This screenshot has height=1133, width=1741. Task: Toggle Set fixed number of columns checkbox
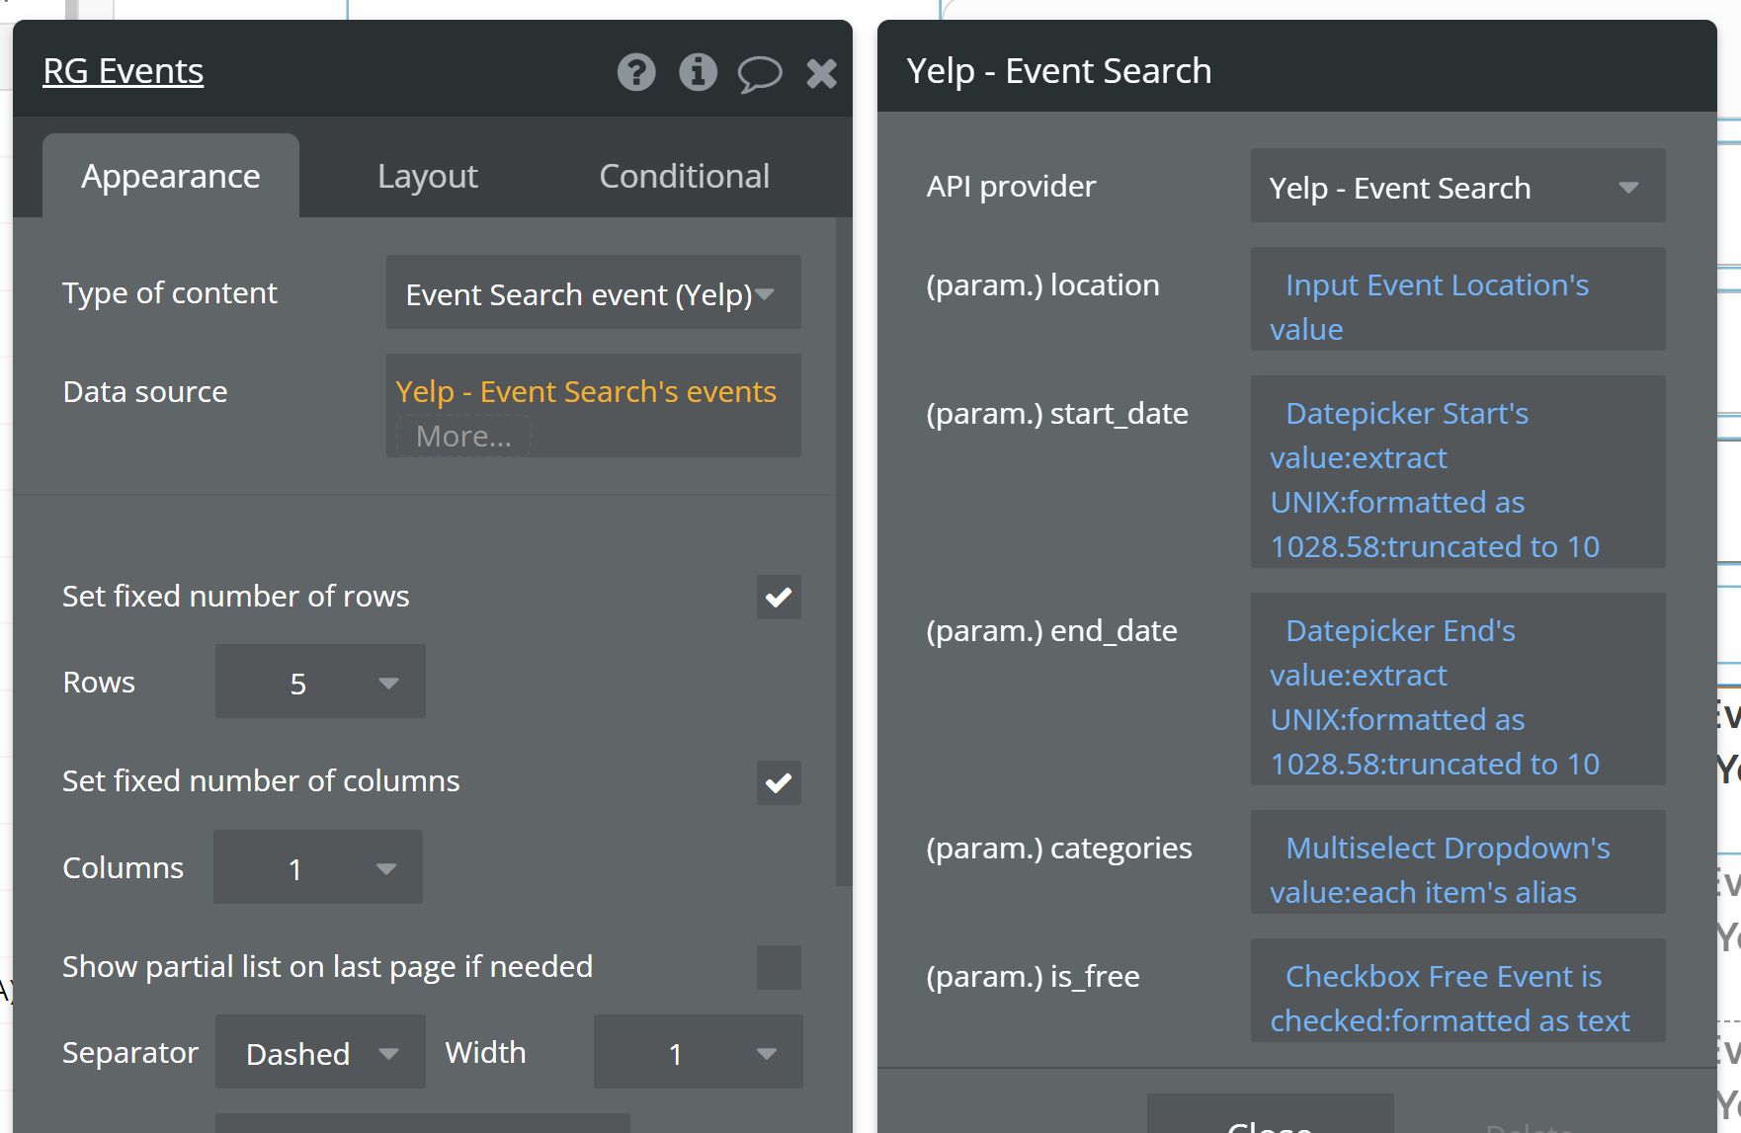pos(779,782)
